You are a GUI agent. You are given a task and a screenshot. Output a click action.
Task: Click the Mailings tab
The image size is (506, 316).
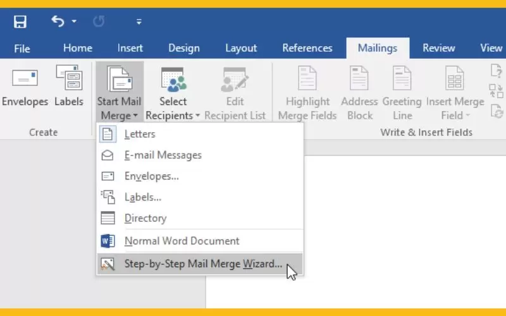click(378, 48)
